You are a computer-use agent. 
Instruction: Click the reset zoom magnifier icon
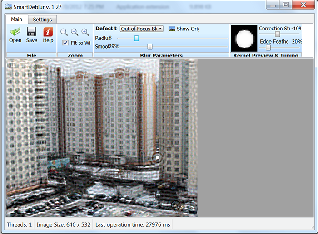click(64, 32)
